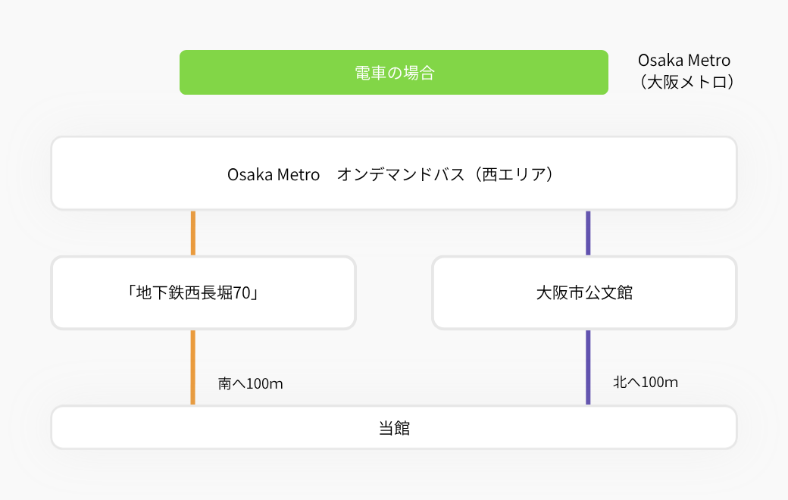Click the オンデマンドバス text in top box

coord(401,174)
